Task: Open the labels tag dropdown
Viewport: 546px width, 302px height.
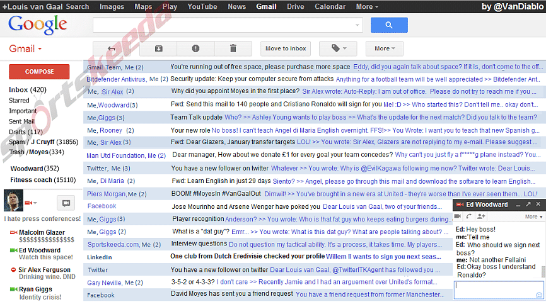Action: pyautogui.click(x=338, y=48)
